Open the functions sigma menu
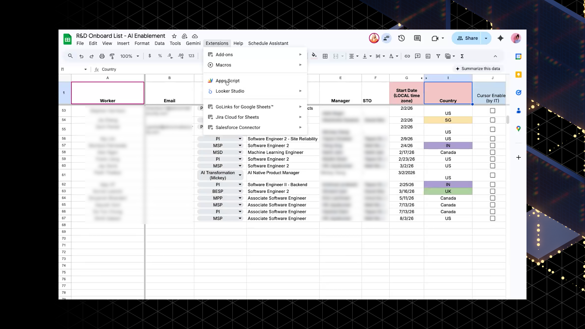Viewport: 585px width, 329px height. pos(462,56)
